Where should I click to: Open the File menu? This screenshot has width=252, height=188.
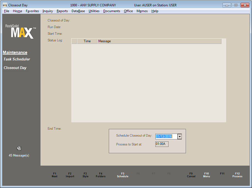click(7, 11)
